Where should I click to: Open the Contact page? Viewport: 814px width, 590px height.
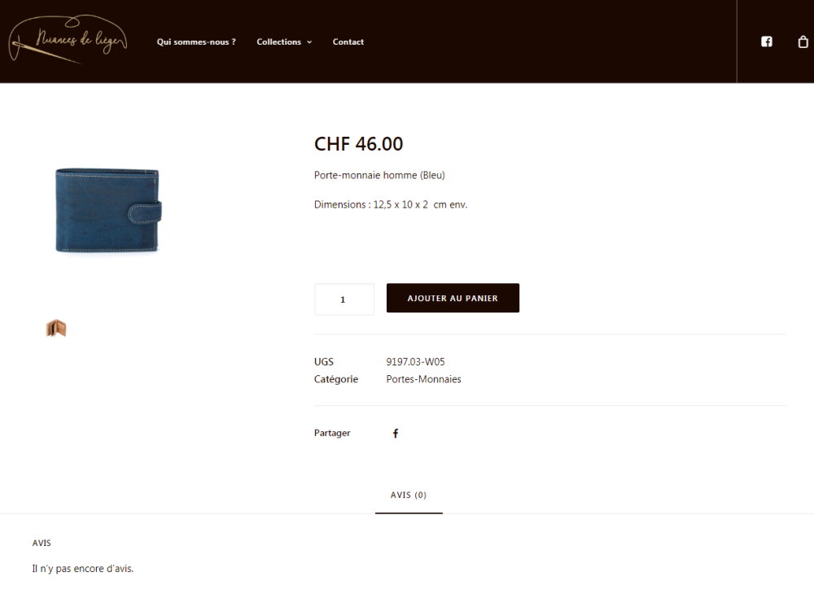[x=348, y=42]
